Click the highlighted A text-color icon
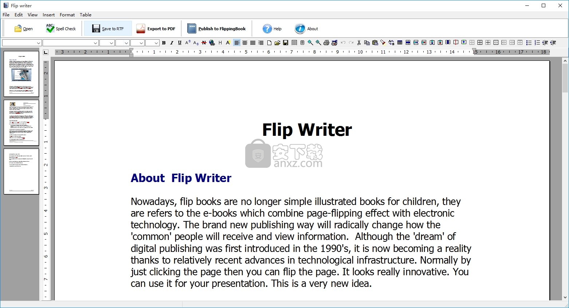 [228, 43]
